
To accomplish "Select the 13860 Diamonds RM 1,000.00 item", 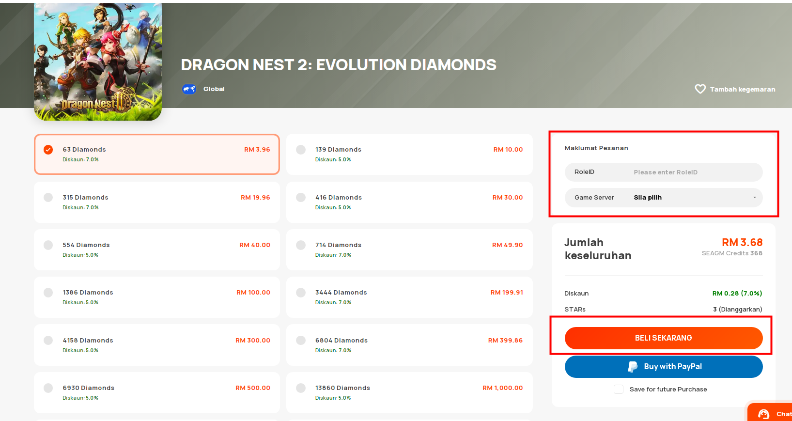I will point(409,392).
